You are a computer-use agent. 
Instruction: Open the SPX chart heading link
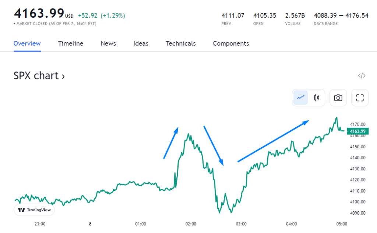pos(36,76)
